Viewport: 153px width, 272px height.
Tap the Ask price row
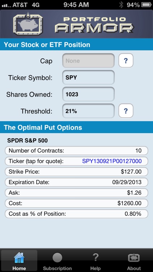tap(76, 193)
